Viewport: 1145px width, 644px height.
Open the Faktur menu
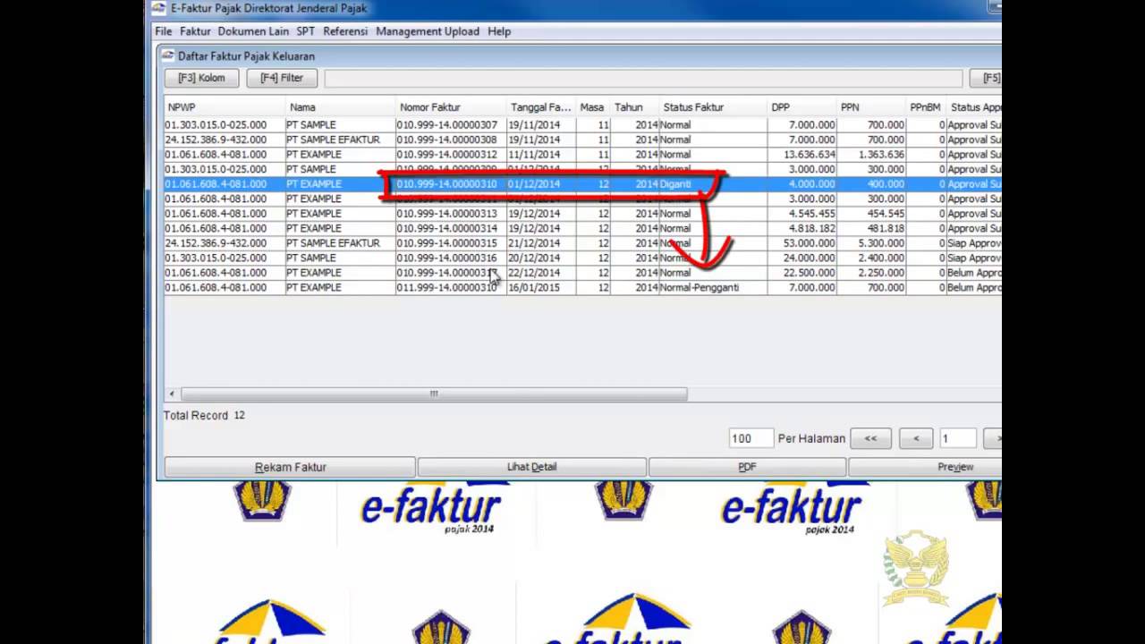(195, 31)
